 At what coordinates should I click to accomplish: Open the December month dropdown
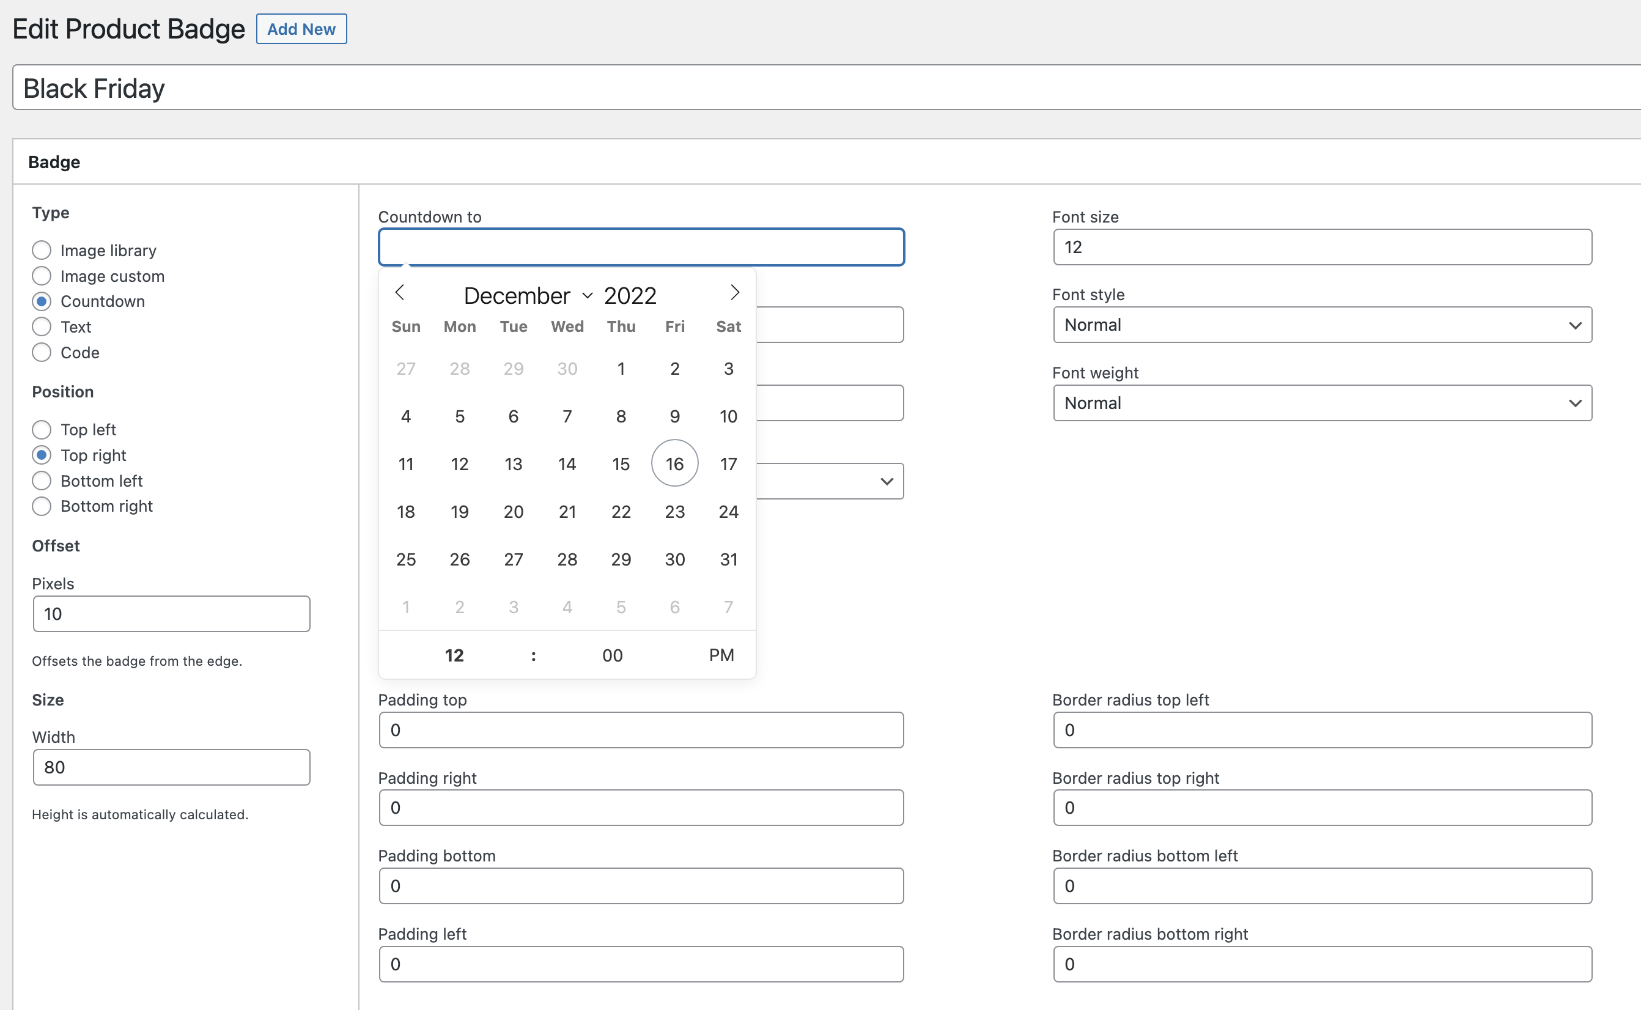tap(528, 296)
